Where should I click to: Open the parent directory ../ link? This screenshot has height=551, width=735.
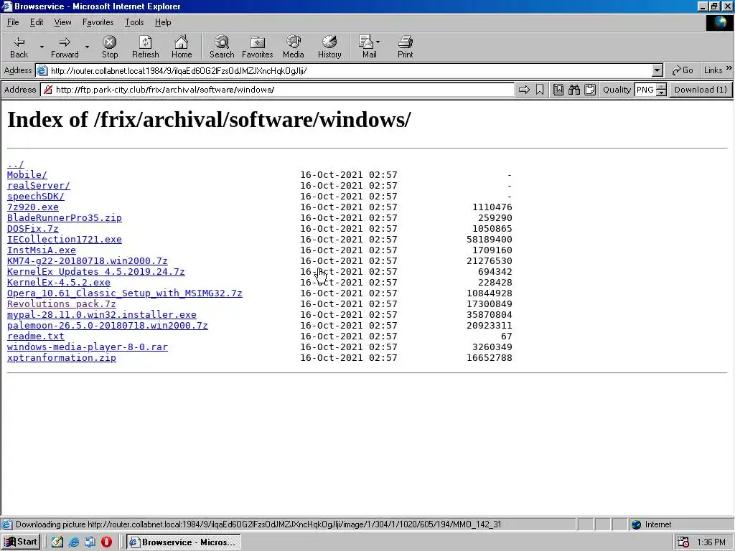pos(16,164)
